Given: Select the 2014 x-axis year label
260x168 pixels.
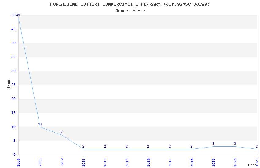Looking at the screenshot, I should 105,162.
